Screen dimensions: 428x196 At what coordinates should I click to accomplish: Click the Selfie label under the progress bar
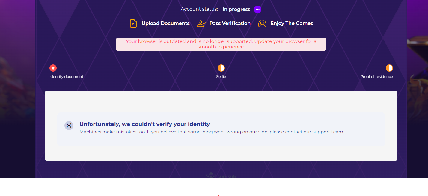tap(221, 77)
